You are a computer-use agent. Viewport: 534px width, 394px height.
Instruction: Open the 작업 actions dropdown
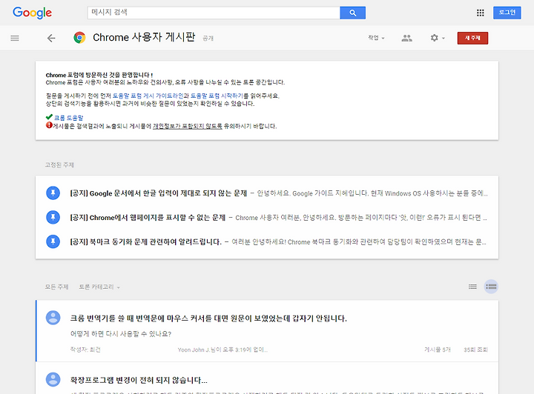[376, 38]
